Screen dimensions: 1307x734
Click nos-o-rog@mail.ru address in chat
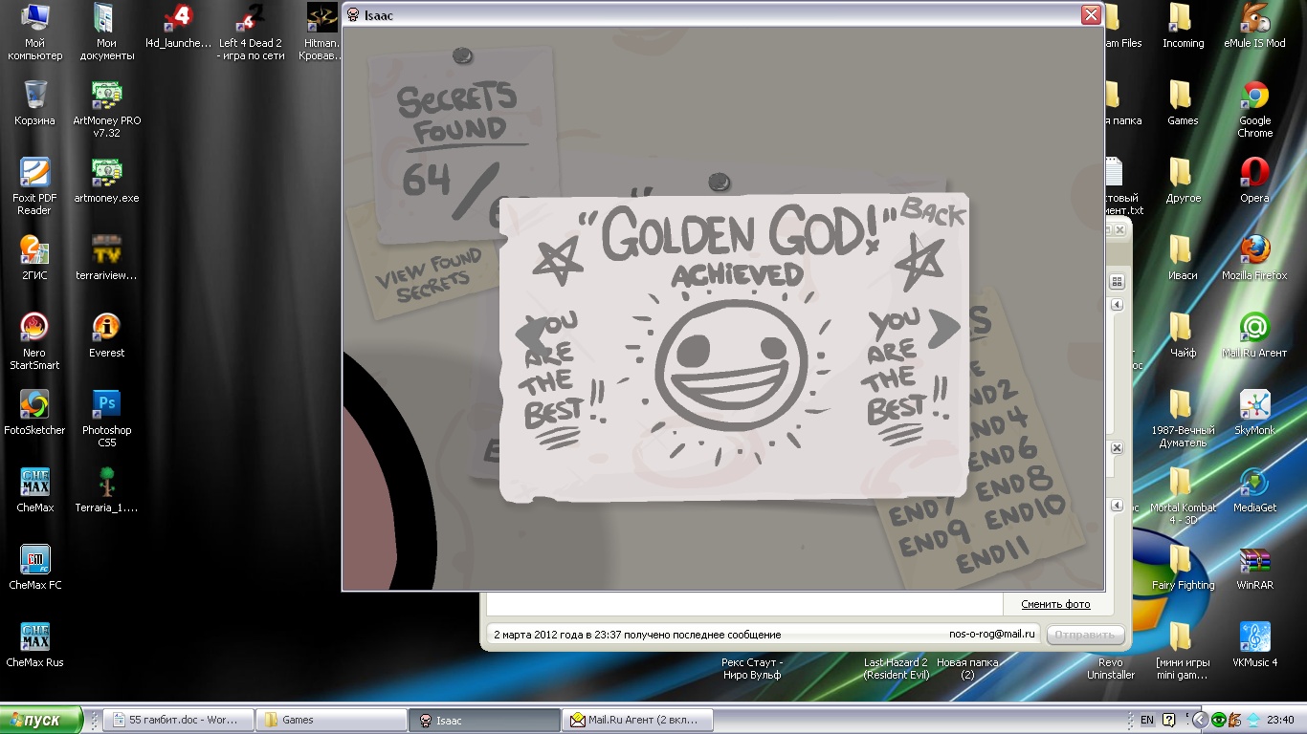pyautogui.click(x=991, y=634)
